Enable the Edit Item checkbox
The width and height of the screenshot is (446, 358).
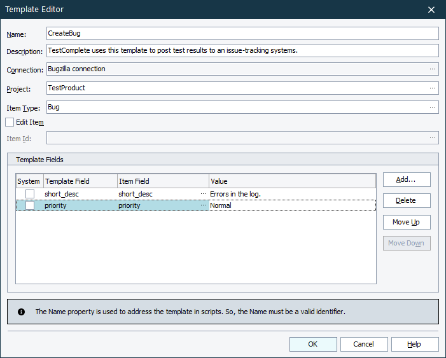point(10,121)
